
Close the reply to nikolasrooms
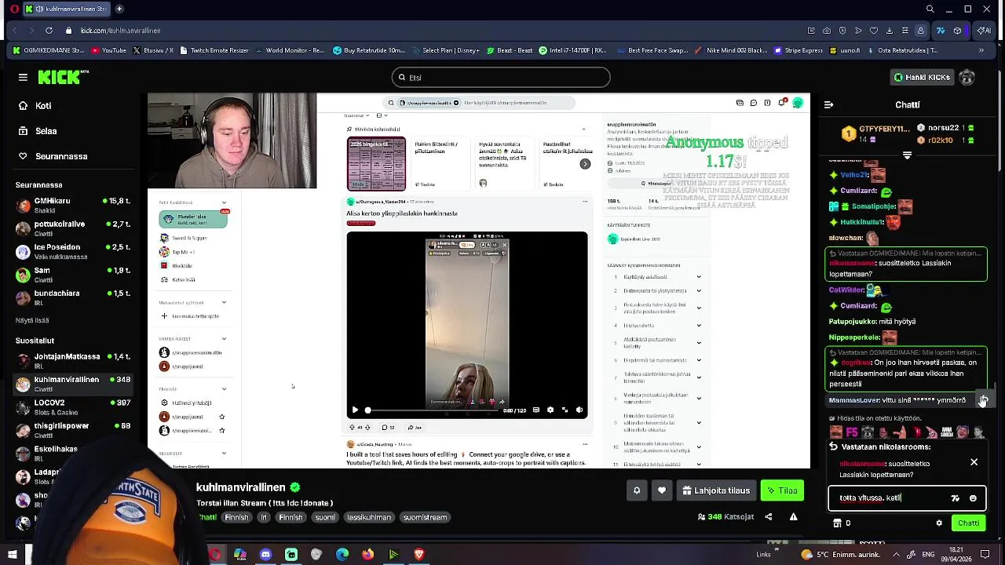(974, 462)
